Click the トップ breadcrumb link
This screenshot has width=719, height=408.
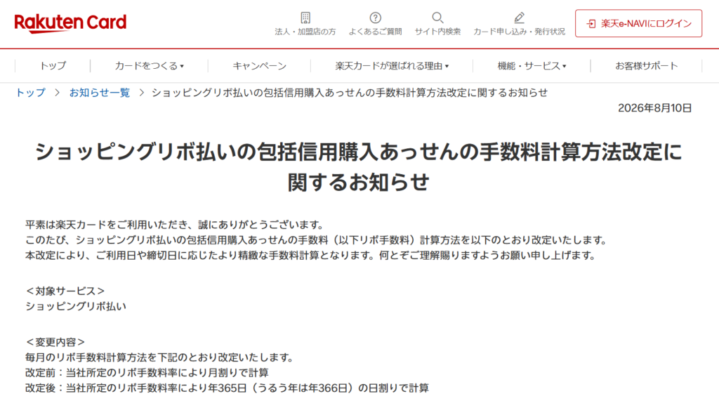pos(31,93)
